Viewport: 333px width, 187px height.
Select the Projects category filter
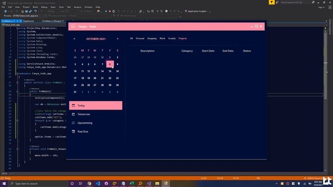coord(183,38)
